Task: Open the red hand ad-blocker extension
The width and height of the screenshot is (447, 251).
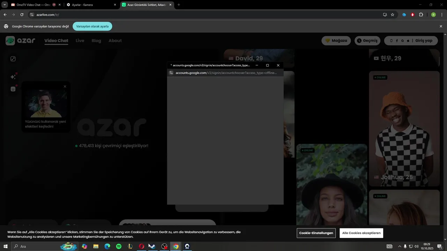Action: (412, 15)
